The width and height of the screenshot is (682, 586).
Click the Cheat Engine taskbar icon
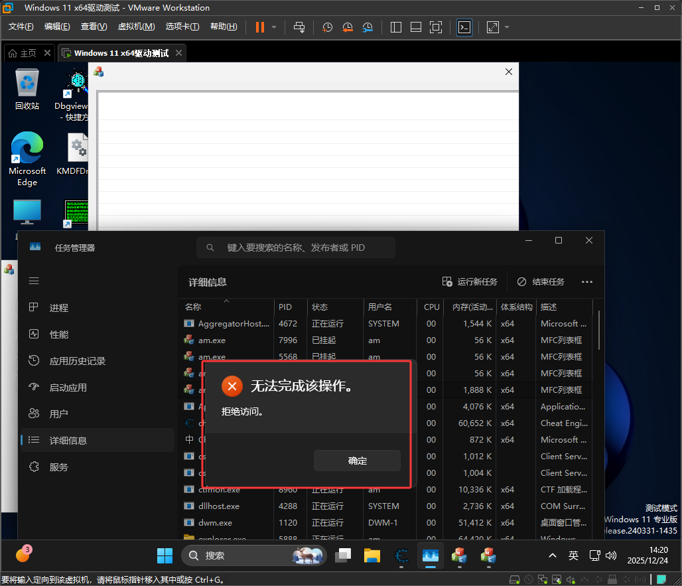(x=401, y=555)
